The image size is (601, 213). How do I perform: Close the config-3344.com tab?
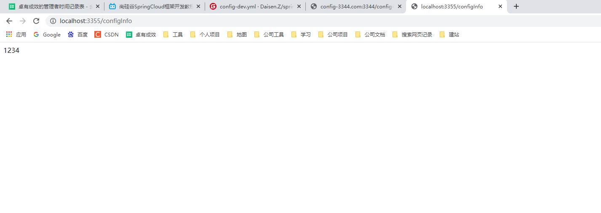400,6
